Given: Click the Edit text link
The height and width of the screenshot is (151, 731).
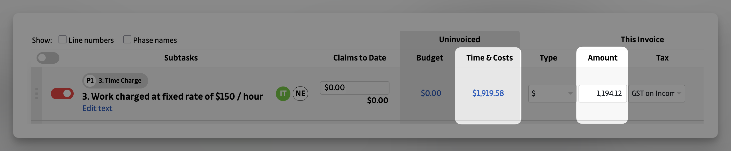Looking at the screenshot, I should (x=97, y=108).
